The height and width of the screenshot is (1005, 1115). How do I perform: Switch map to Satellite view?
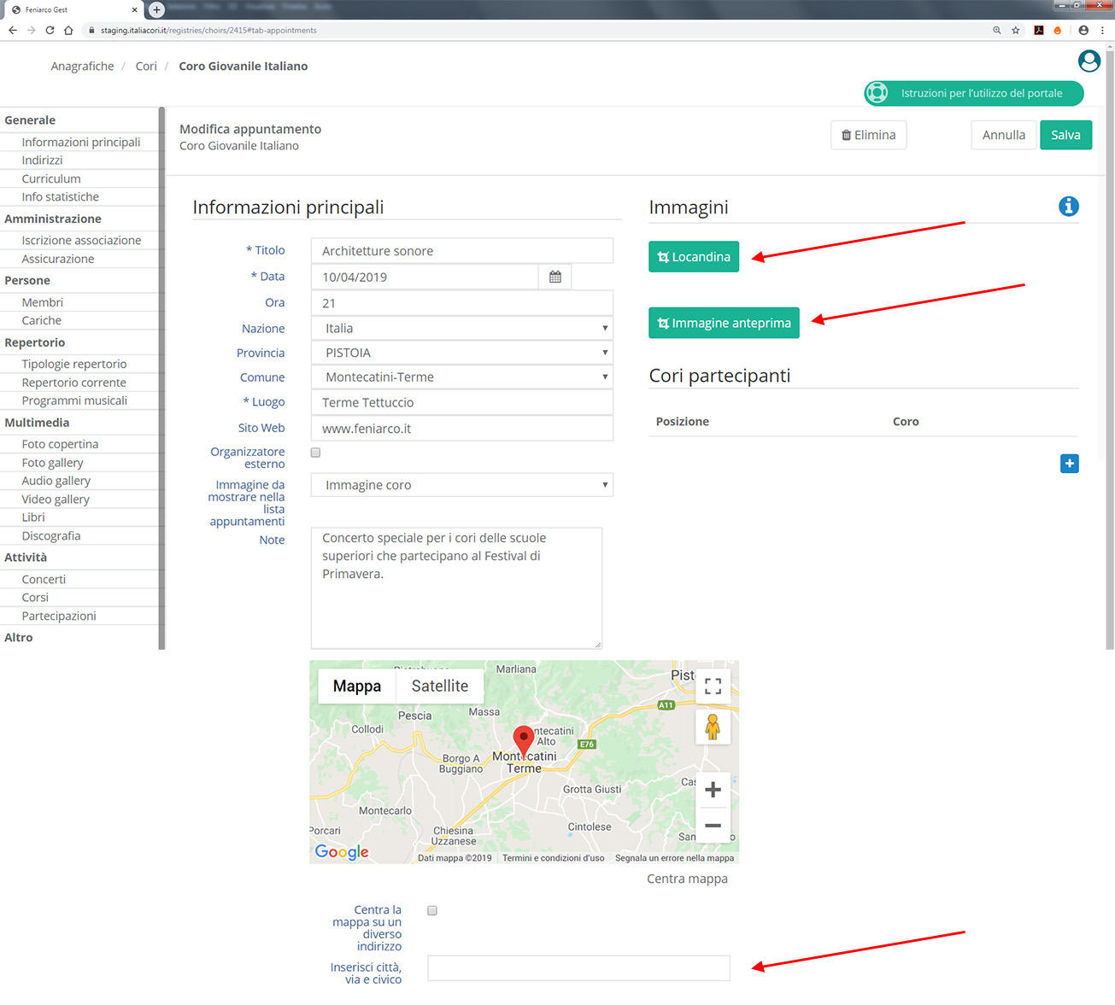coord(439,686)
